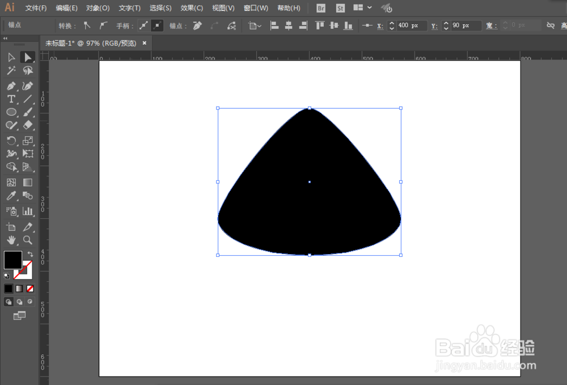Horizontal align center button
The height and width of the screenshot is (385, 567).
[x=289, y=26]
